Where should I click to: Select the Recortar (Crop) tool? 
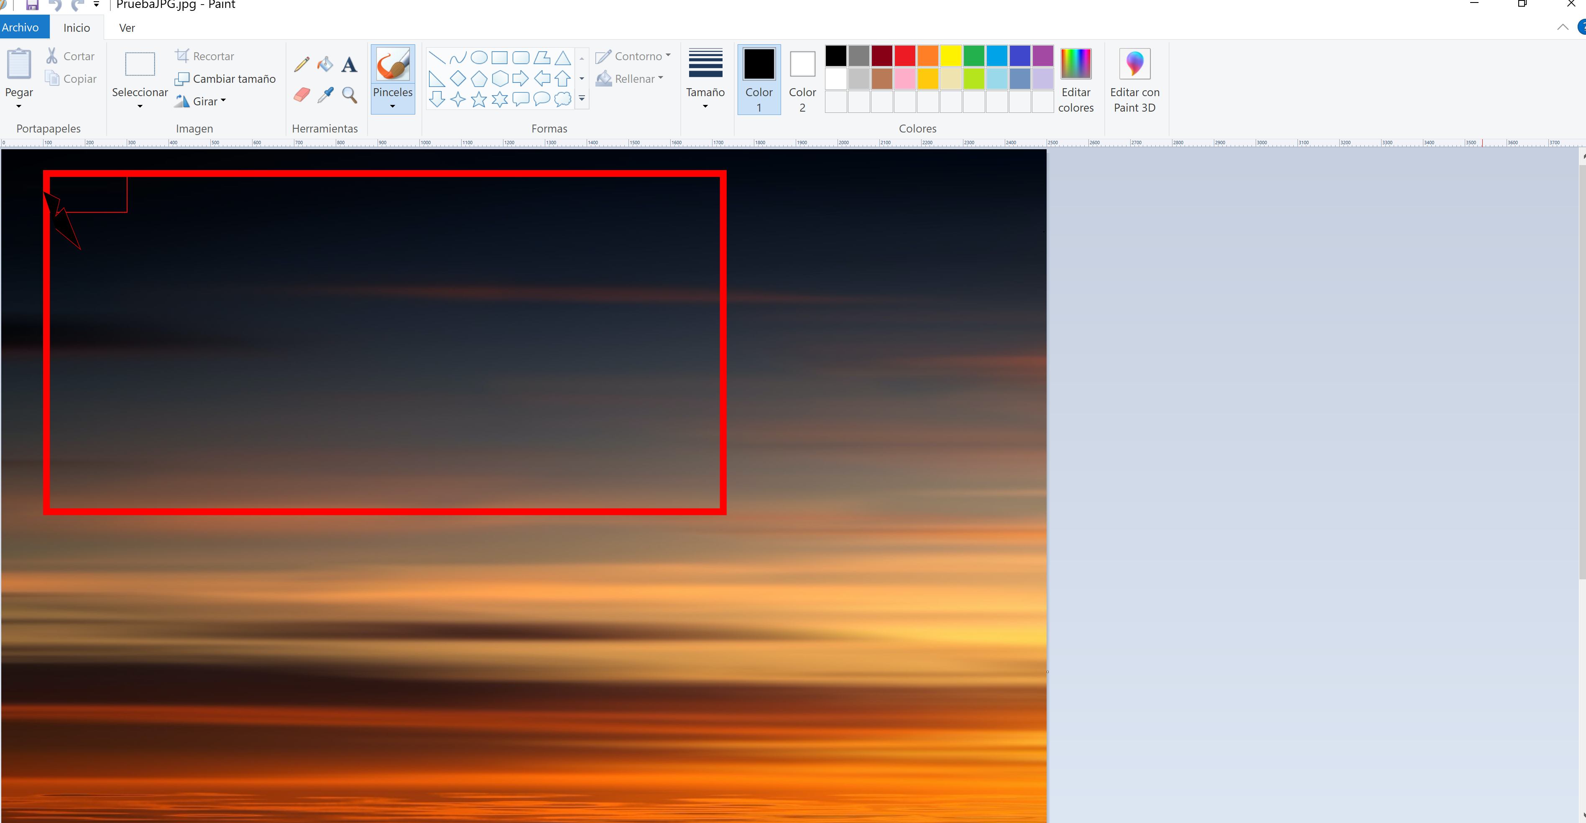[206, 56]
